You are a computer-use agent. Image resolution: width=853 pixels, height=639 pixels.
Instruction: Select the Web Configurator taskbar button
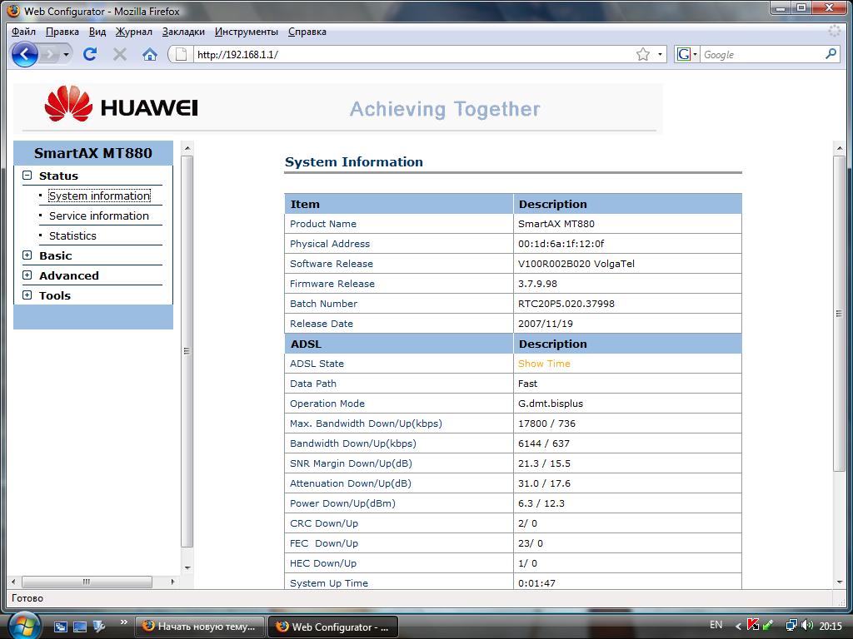point(333,627)
